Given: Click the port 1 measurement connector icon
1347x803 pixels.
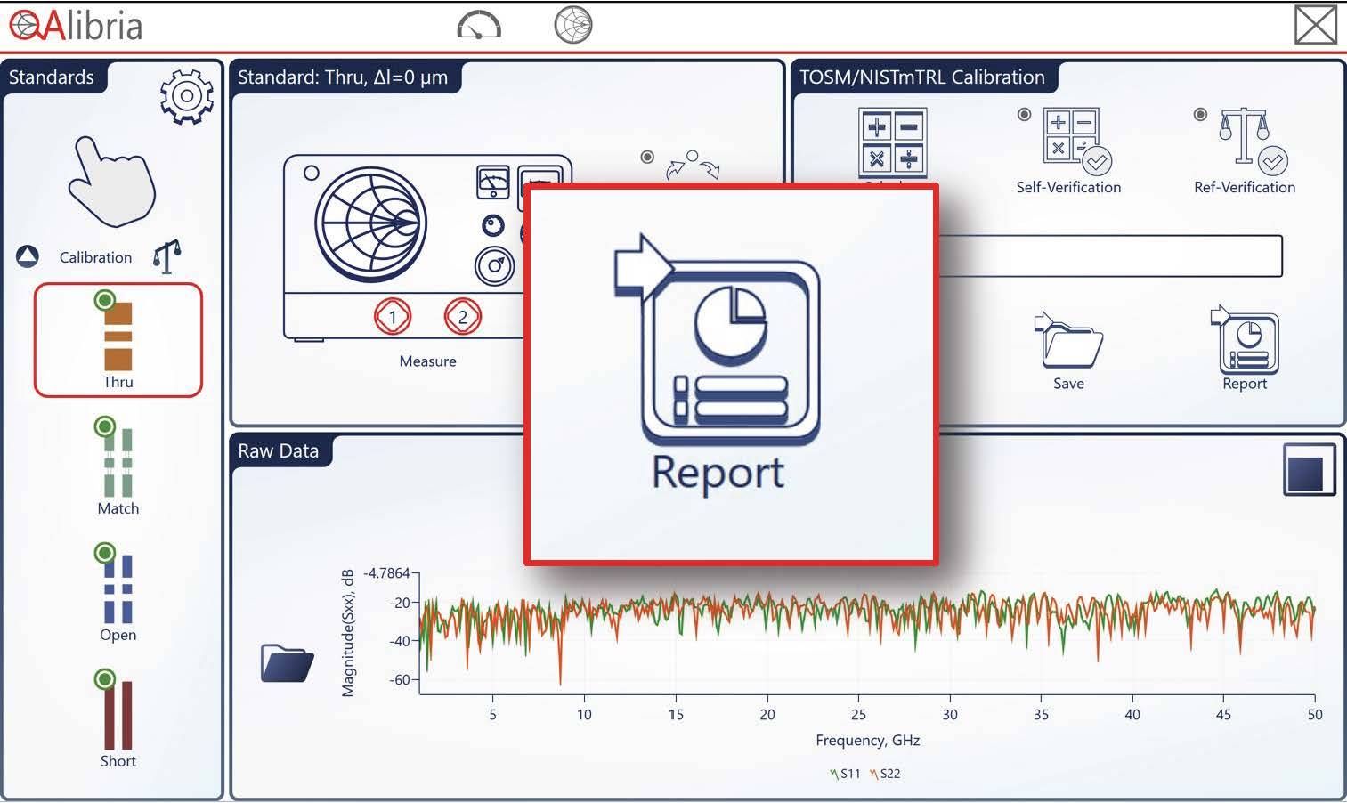Looking at the screenshot, I should [394, 314].
